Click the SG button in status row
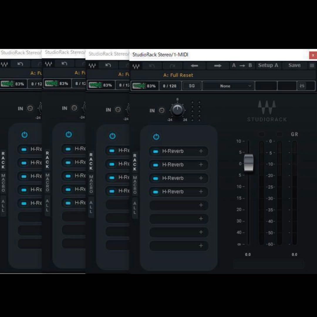The width and height of the screenshot is (317, 317). pos(192,86)
